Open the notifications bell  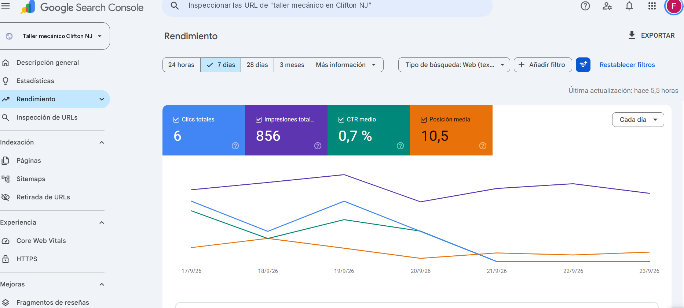629,6
